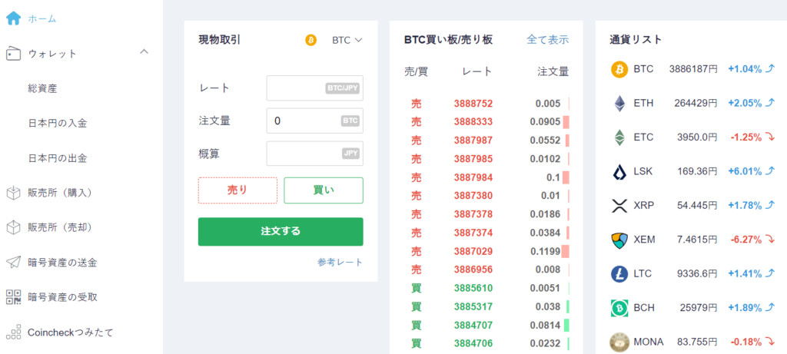787x354 pixels.
Task: Click buy order rate 3885610
Action: click(473, 288)
